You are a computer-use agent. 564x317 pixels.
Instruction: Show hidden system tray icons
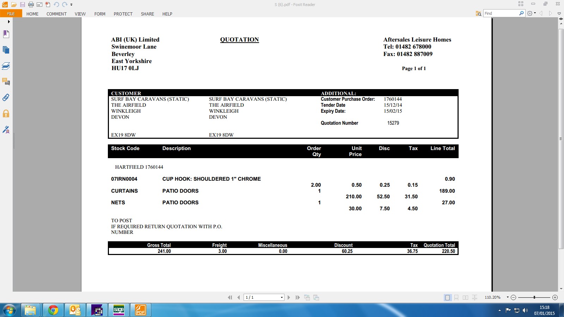coord(499,310)
